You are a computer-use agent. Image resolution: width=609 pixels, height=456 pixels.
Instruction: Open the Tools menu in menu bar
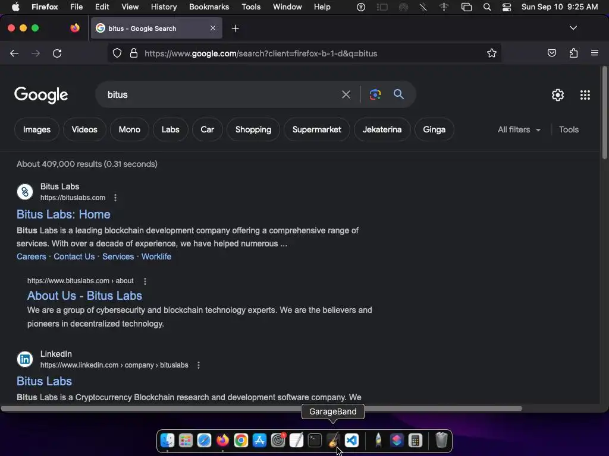point(251,7)
